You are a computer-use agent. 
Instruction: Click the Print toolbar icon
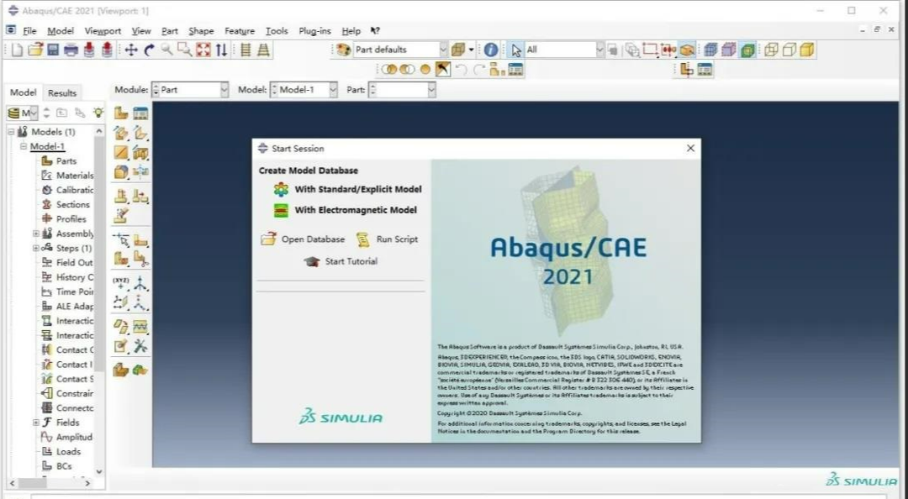click(71, 50)
